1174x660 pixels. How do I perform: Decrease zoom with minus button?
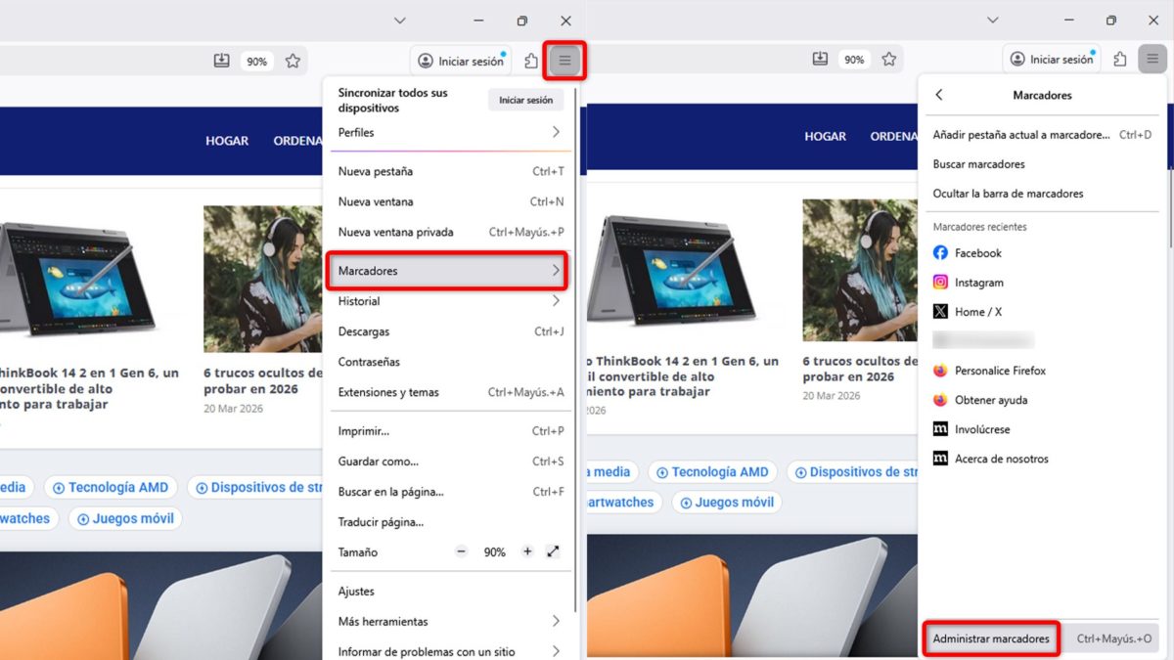(x=462, y=551)
